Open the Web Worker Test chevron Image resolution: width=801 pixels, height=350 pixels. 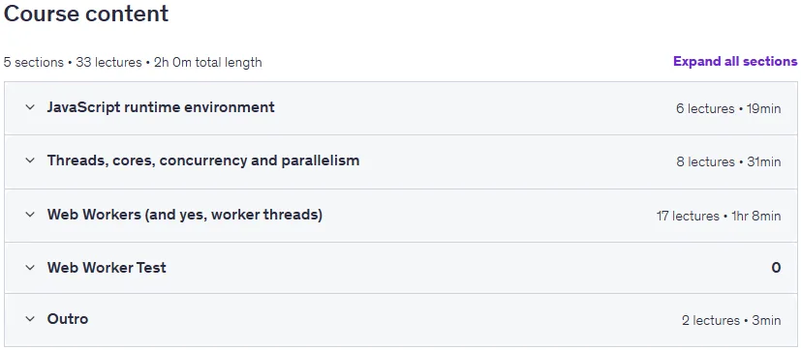point(30,268)
